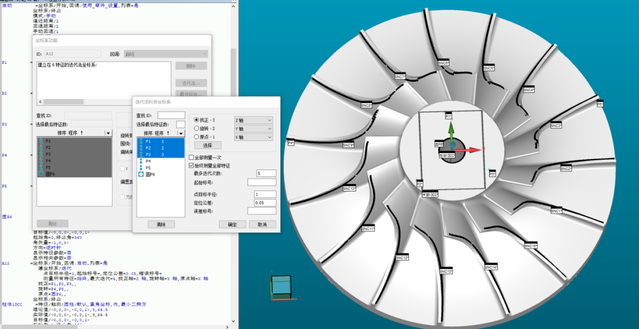639x329 pixels.
Task: Select the 圆P6 circle feature icon
Action: 141,174
